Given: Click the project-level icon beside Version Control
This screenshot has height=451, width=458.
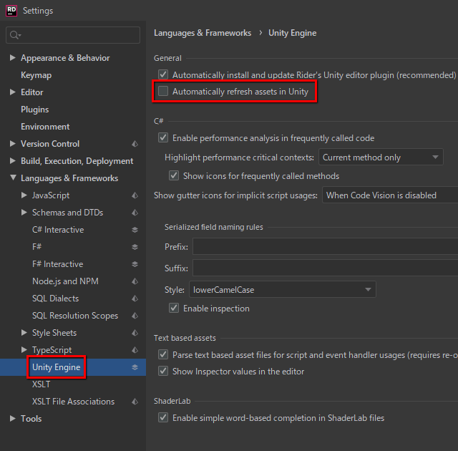Looking at the screenshot, I should pos(135,144).
